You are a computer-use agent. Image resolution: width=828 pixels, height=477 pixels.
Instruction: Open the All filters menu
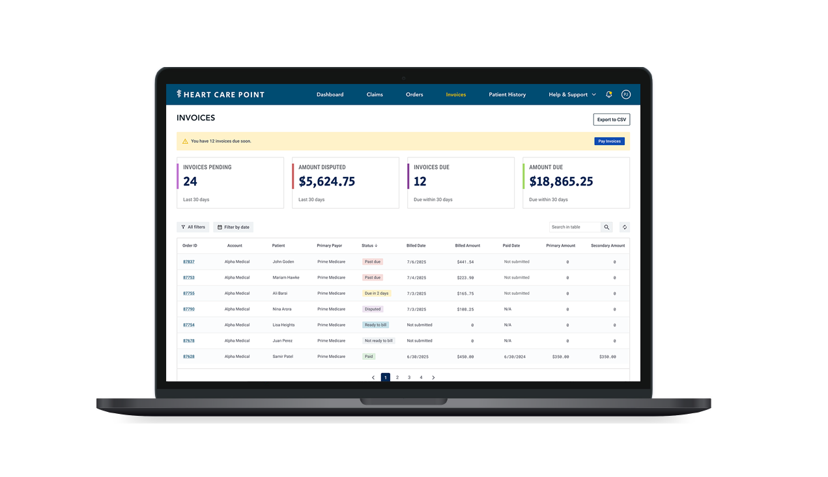pos(193,227)
